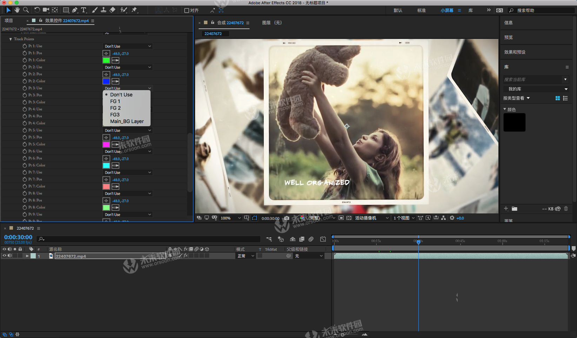Collapse the Track Points group
Image resolution: width=577 pixels, height=338 pixels.
point(11,39)
